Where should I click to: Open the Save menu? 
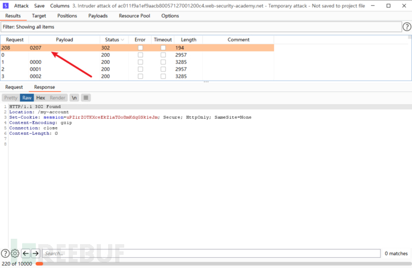[x=39, y=6]
